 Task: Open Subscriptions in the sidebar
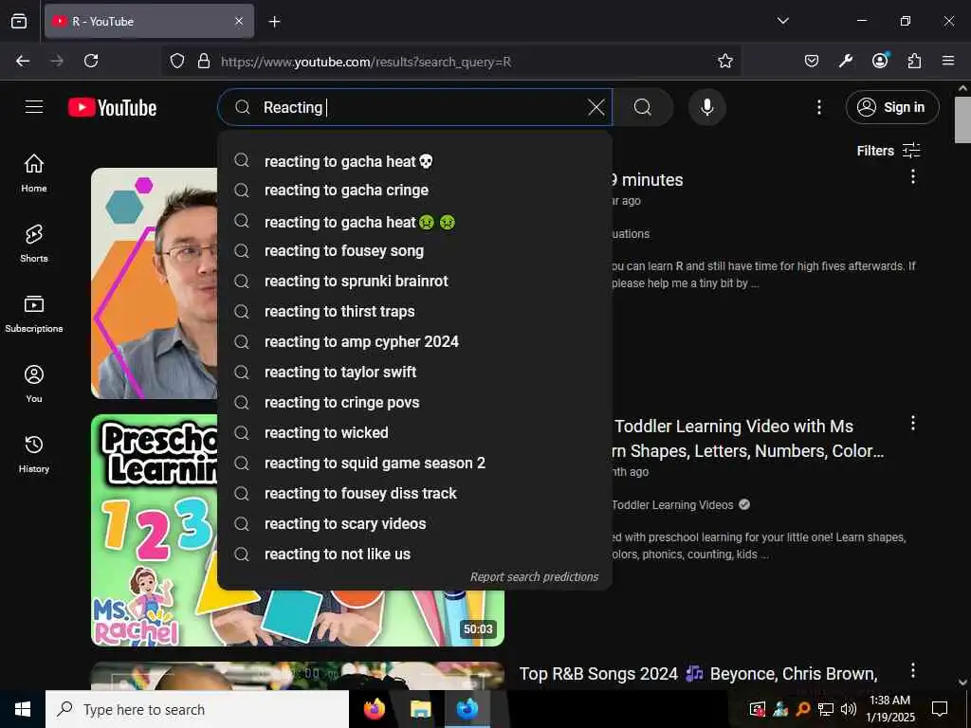(x=34, y=313)
